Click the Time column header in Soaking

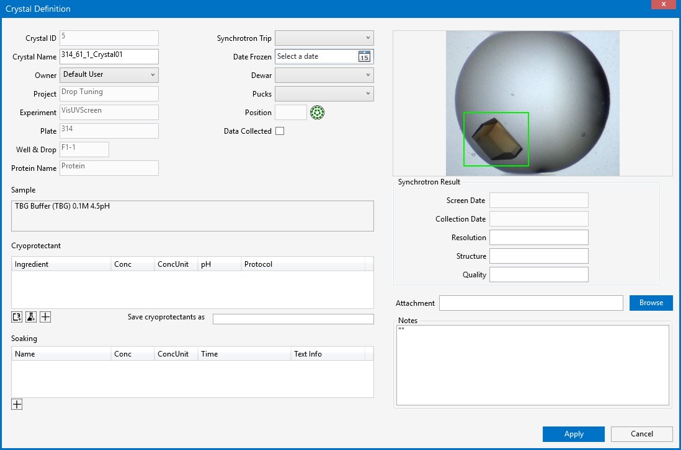coord(244,354)
